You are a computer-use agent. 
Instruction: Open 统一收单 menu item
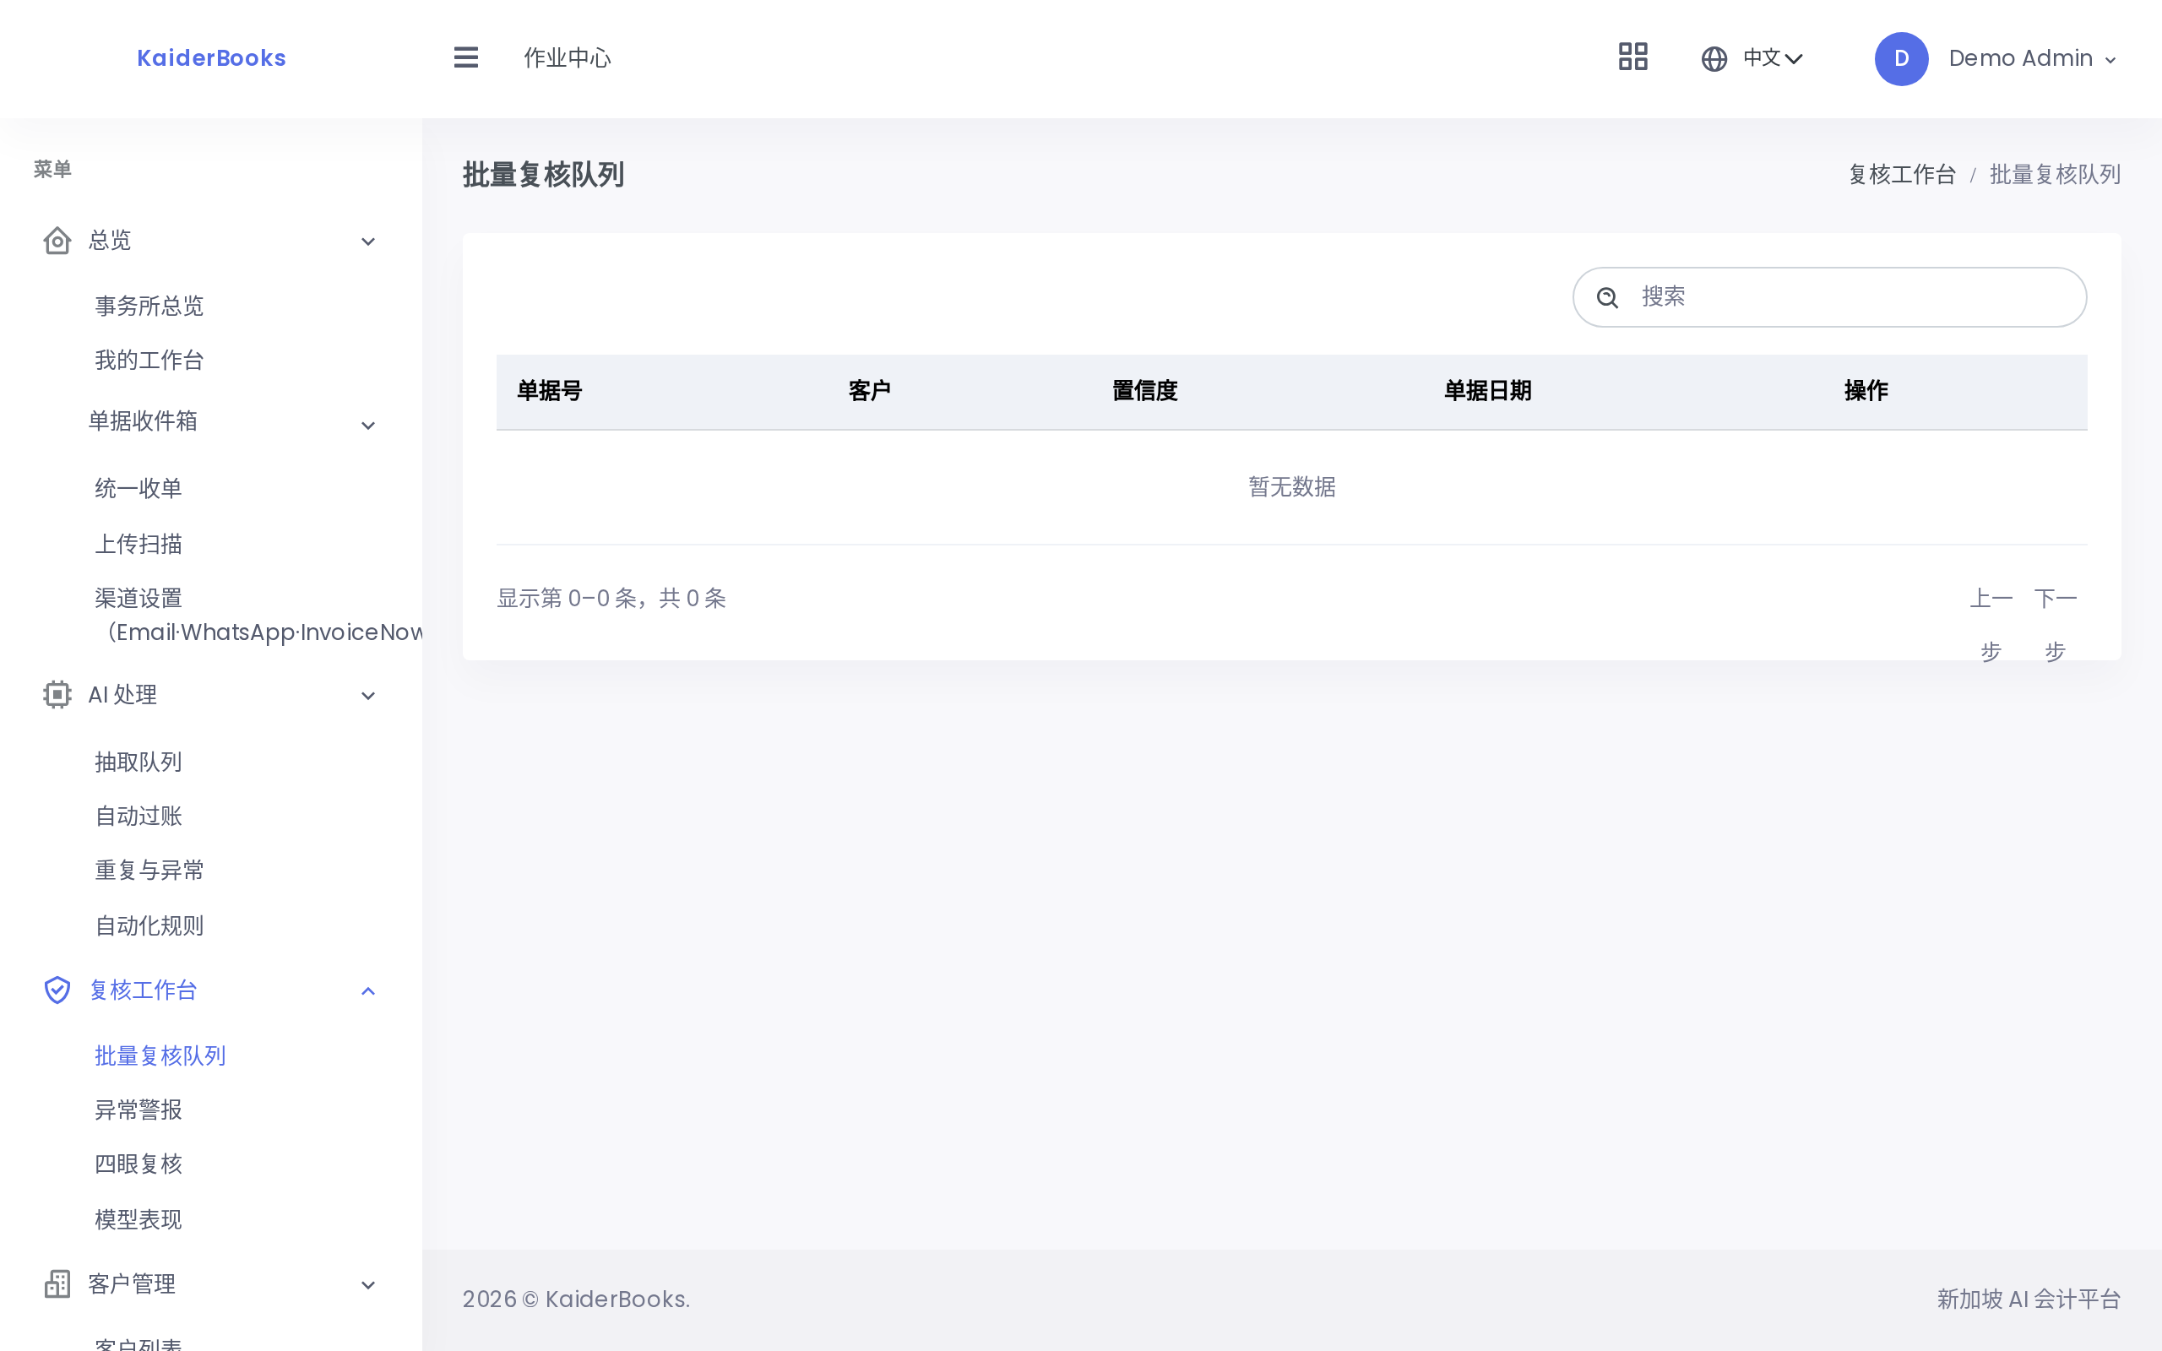click(139, 488)
